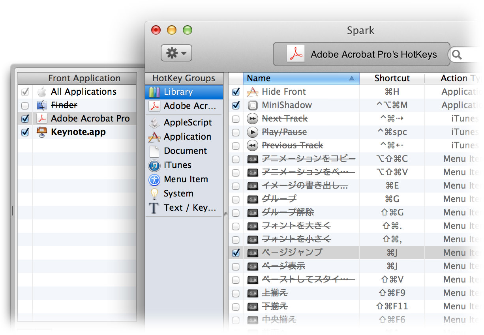The width and height of the screenshot is (484, 335).
Task: Select the Adobe Acr… group
Action: click(184, 106)
